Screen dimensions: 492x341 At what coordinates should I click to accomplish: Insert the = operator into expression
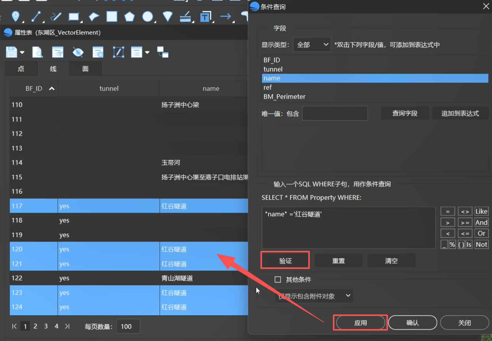point(448,212)
